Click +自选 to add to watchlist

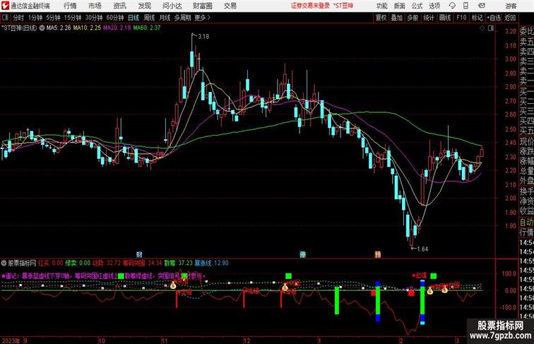point(494,18)
